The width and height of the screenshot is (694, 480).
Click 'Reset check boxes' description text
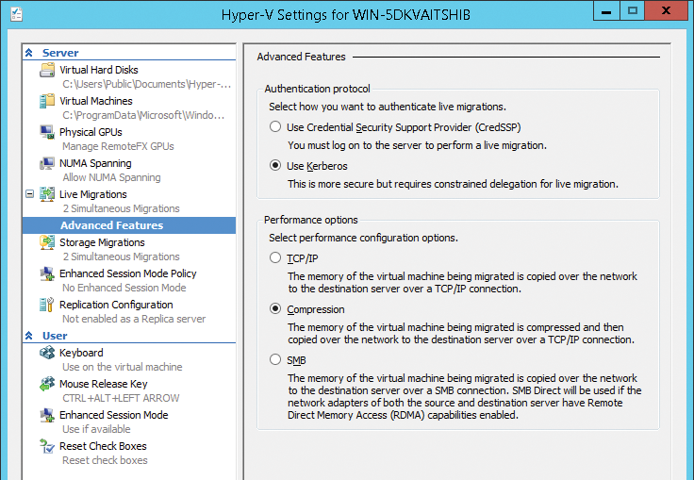[105, 460]
